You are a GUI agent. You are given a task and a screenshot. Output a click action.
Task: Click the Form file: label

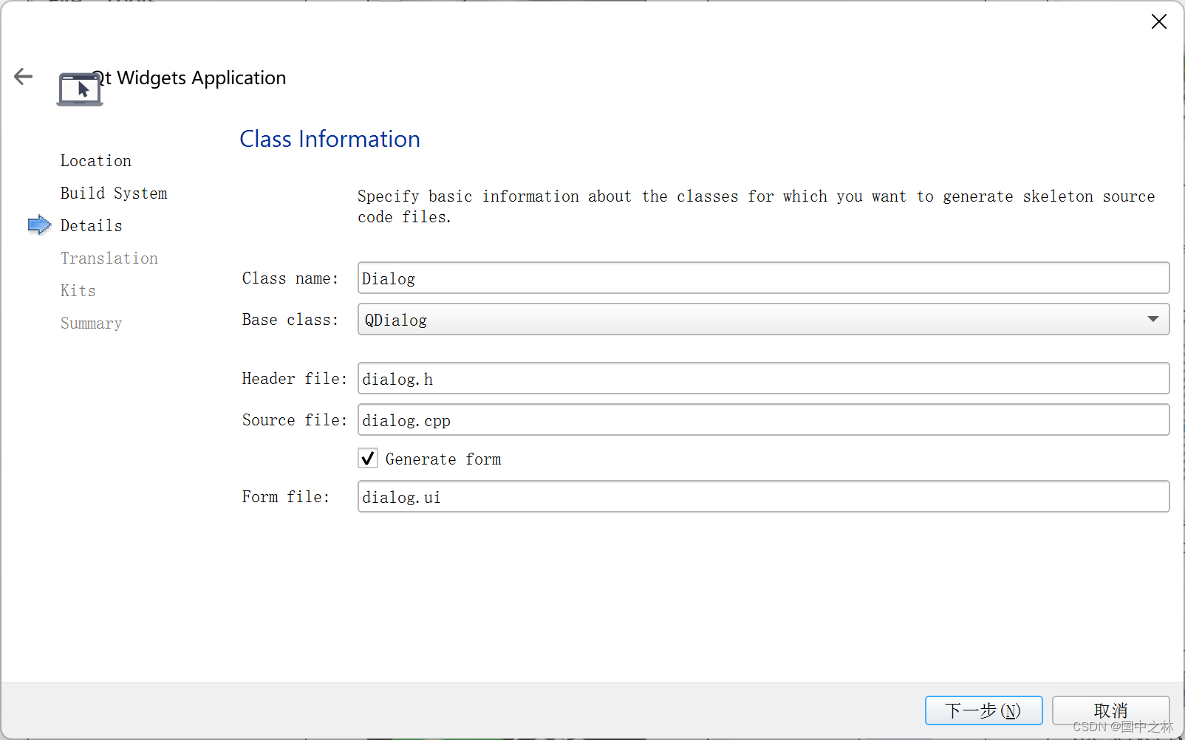click(x=286, y=497)
